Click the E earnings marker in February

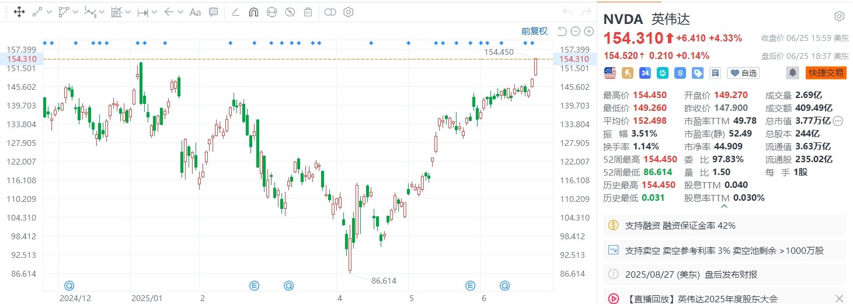[254, 285]
